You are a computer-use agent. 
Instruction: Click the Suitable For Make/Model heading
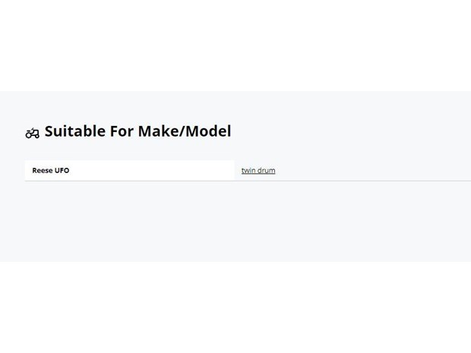click(138, 131)
